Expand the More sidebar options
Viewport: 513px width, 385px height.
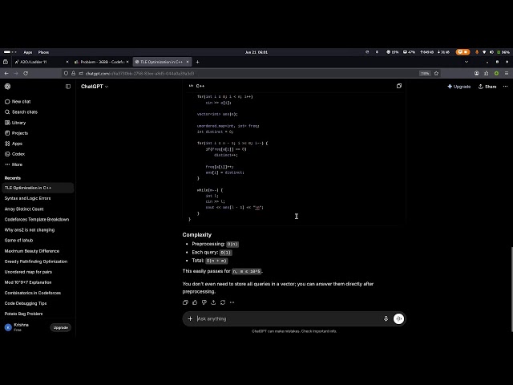tap(14, 164)
